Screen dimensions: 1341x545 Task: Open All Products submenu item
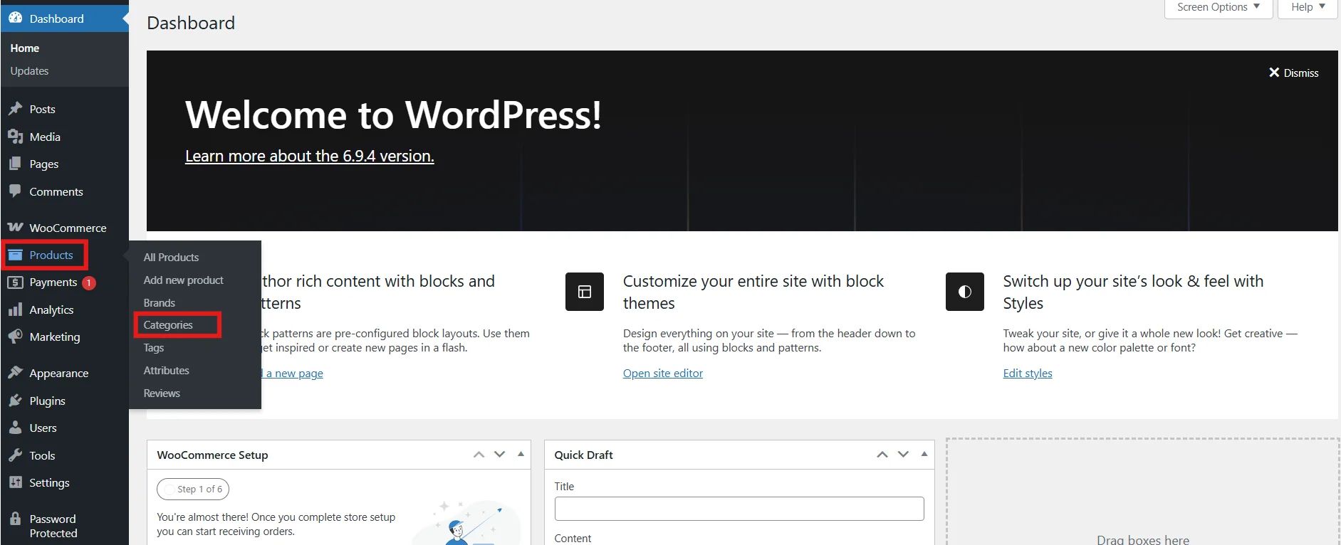(x=171, y=258)
